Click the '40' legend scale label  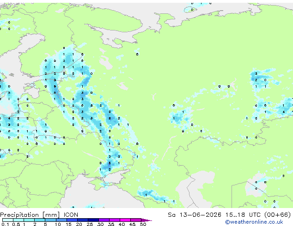[x=122, y=224]
